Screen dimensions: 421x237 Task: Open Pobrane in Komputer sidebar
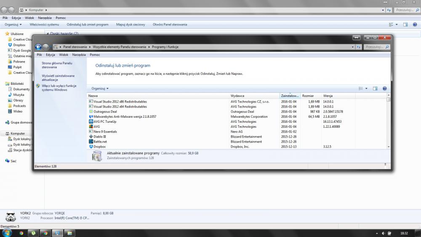[x=19, y=62]
